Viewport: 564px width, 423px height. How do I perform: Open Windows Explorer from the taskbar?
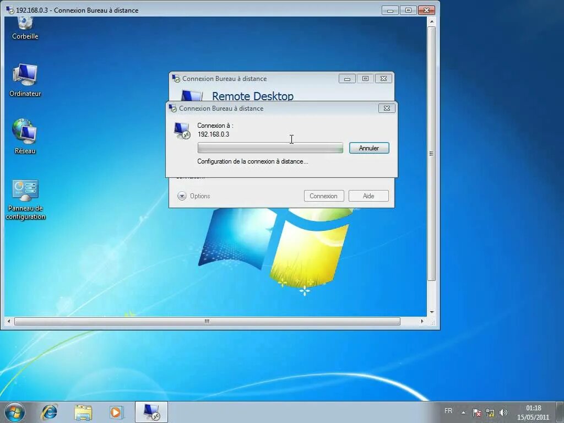click(83, 412)
